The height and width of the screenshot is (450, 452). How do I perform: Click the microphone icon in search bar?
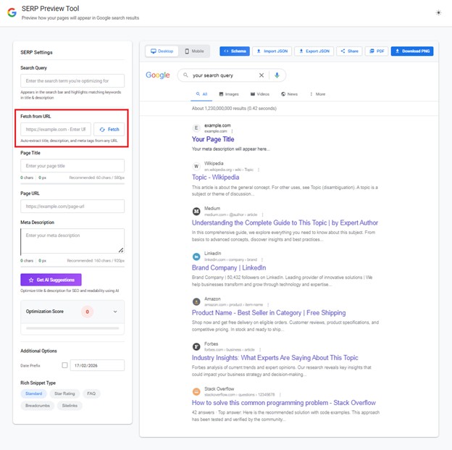coord(277,75)
